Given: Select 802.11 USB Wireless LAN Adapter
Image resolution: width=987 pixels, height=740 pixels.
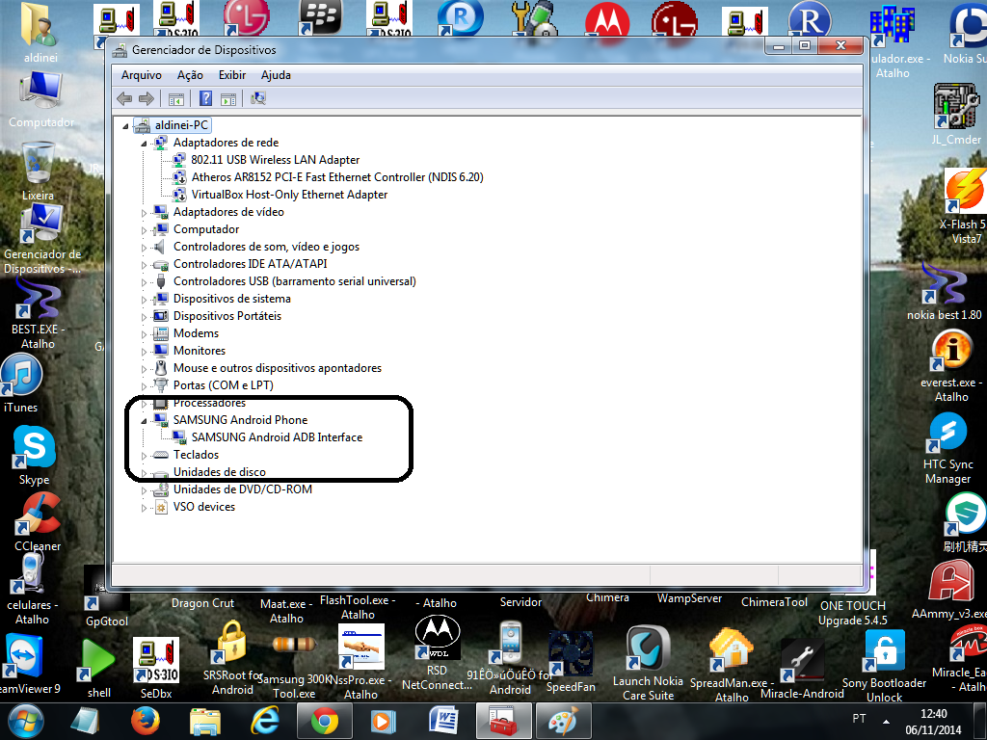Looking at the screenshot, I should (x=275, y=160).
